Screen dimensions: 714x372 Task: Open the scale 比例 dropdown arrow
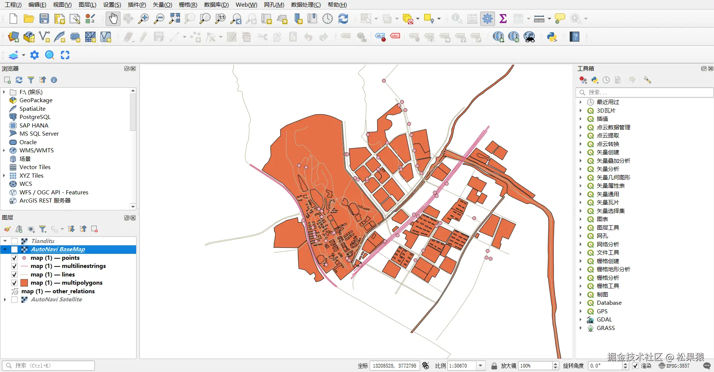pos(480,366)
